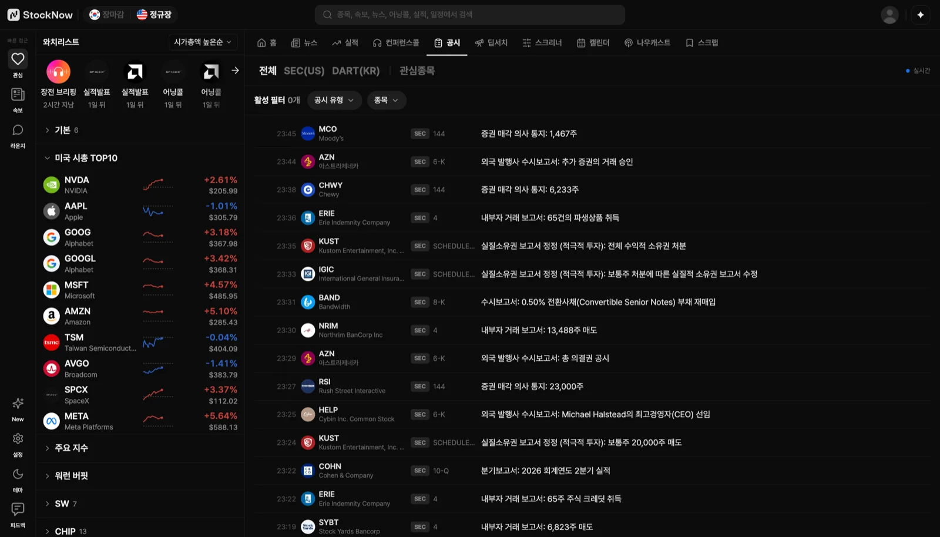The height and width of the screenshot is (537, 940).
Task: Switch to the Korean market 장마감 toggle
Action: pyautogui.click(x=106, y=15)
